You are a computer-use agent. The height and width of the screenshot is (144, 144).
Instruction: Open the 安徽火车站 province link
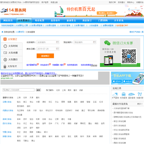click(x=7, y=136)
